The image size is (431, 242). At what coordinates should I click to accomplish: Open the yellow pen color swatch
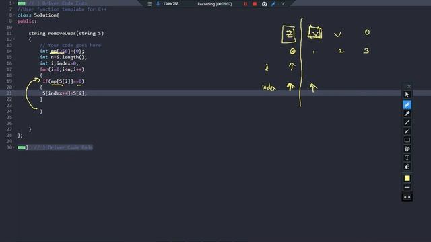407,178
